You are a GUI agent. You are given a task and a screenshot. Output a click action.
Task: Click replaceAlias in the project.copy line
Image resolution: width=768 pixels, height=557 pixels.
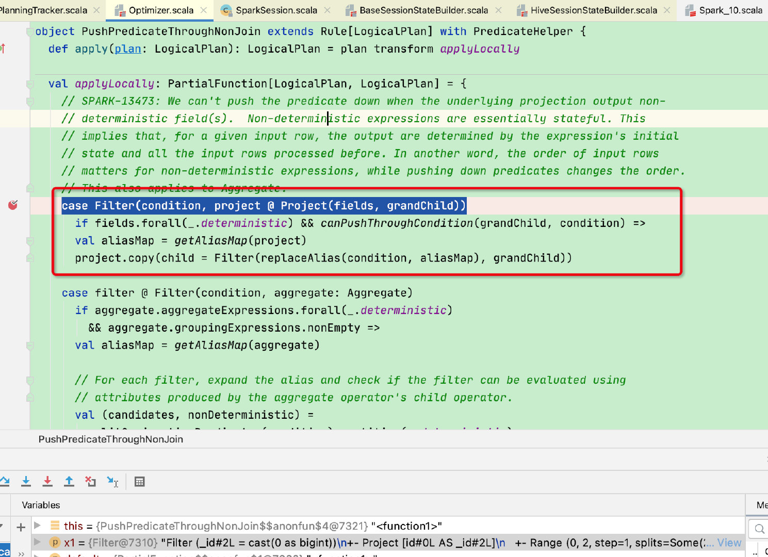coord(300,258)
